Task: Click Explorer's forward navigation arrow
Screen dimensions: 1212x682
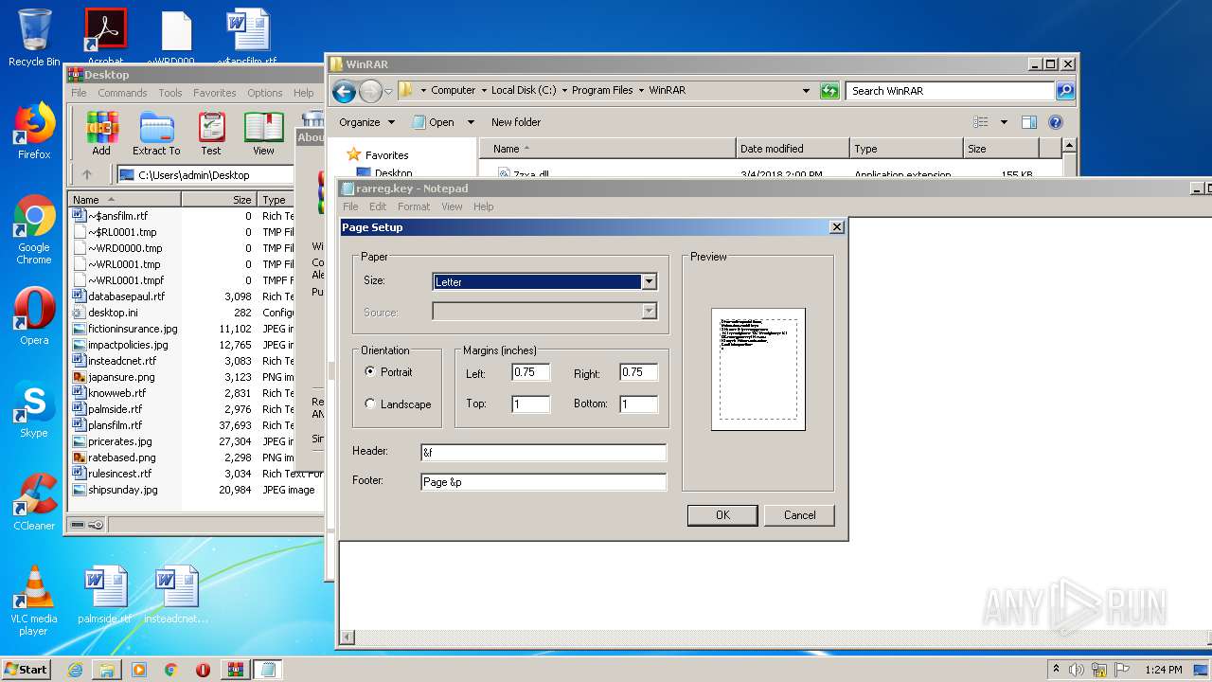Action: 370,91
